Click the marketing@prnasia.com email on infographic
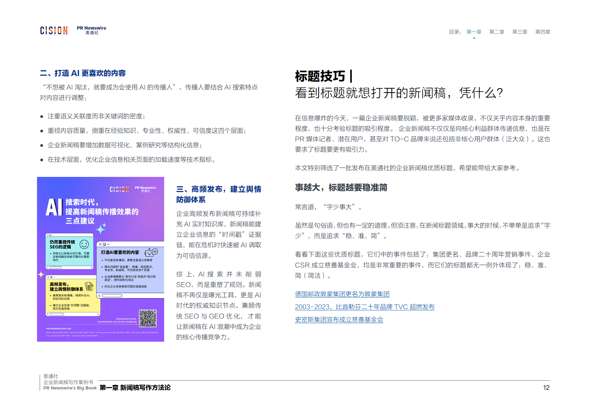 59,329
